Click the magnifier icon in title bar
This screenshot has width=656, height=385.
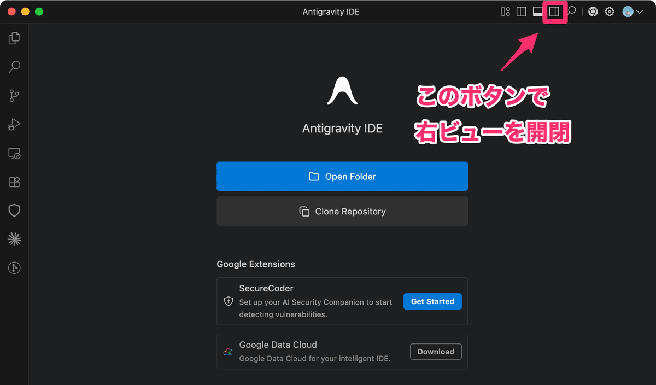pos(571,11)
